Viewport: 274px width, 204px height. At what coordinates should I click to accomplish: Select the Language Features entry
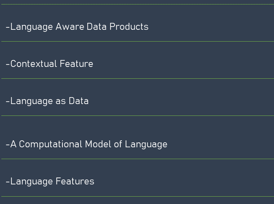(x=50, y=182)
